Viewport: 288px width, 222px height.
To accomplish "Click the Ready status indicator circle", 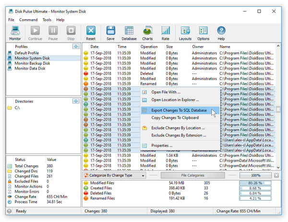I will point(10,211).
